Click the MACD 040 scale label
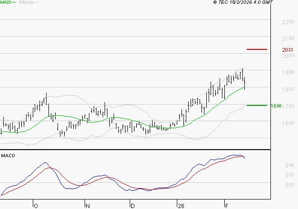Viewport: 298px width, 209px height. 290,165
